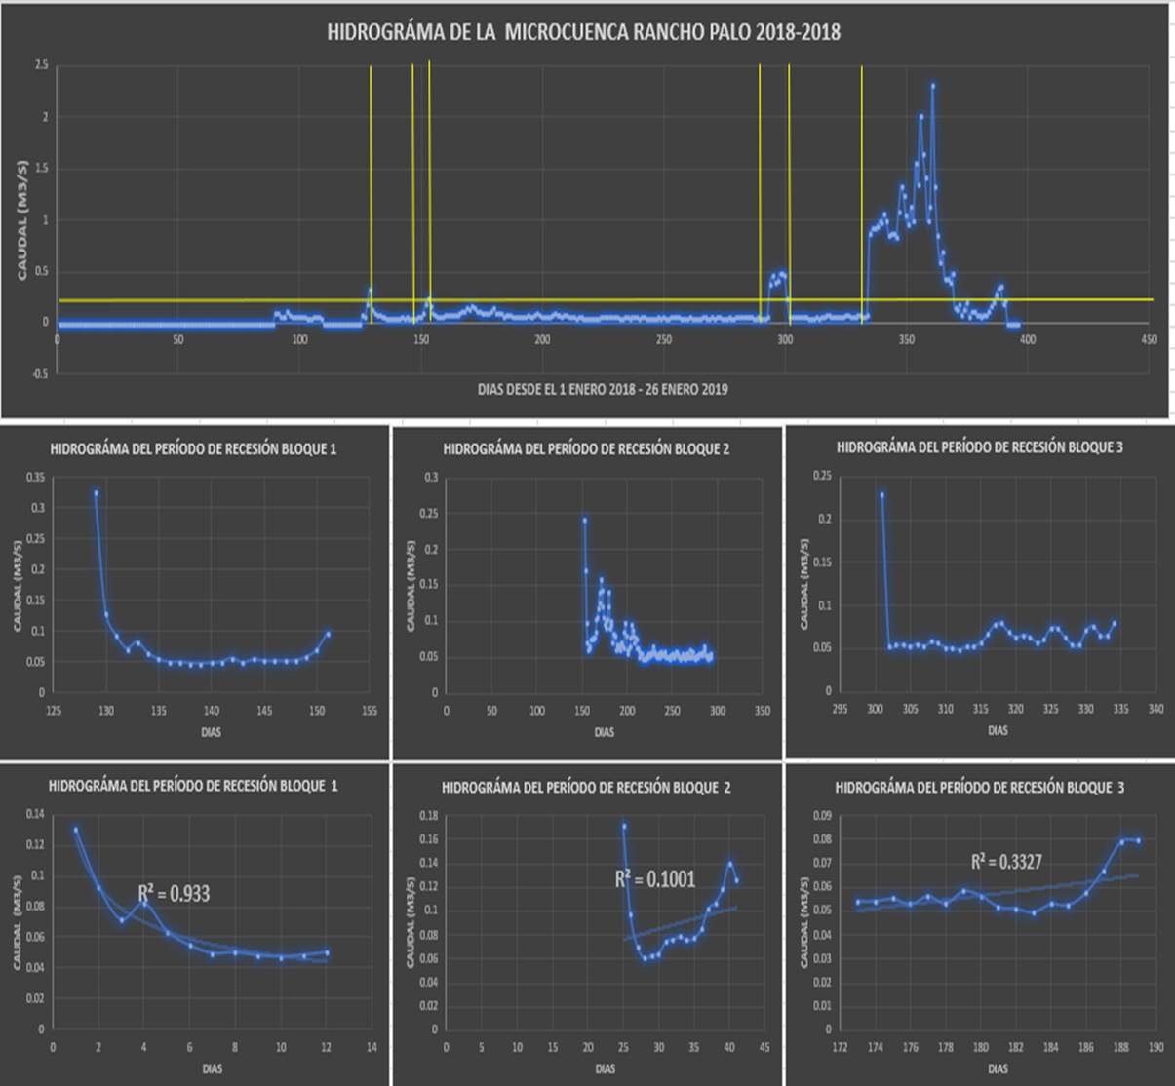Select the main hydrograph title Rancho Palo

pyautogui.click(x=583, y=32)
